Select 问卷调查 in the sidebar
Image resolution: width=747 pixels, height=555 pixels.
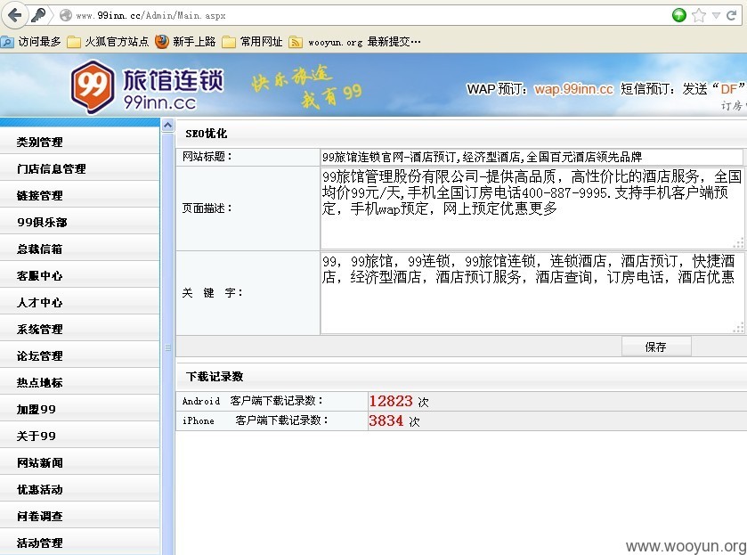coord(79,516)
